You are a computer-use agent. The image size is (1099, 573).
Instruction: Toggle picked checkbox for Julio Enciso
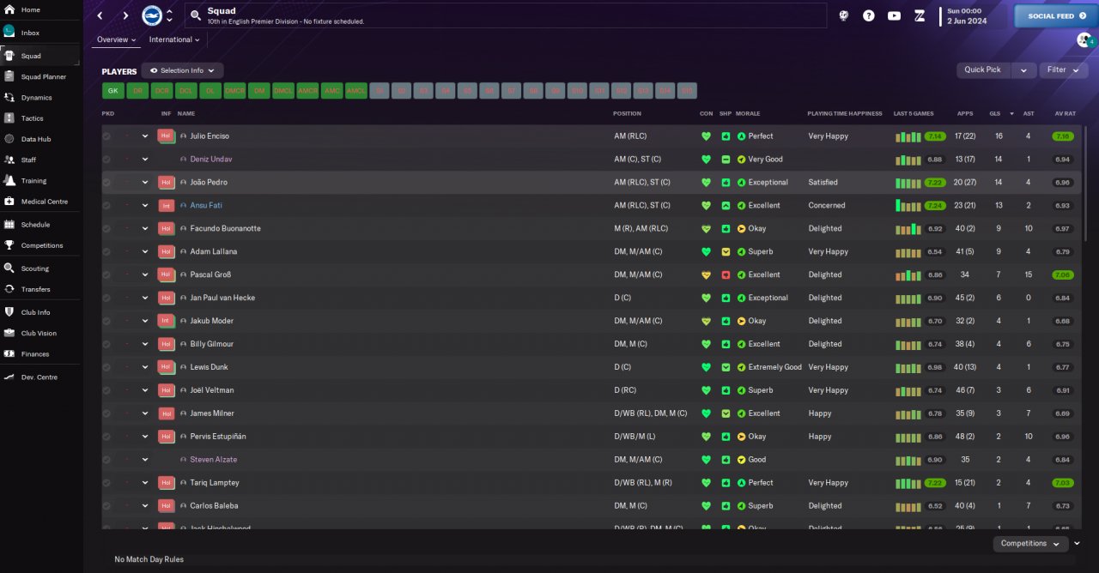[x=106, y=136]
